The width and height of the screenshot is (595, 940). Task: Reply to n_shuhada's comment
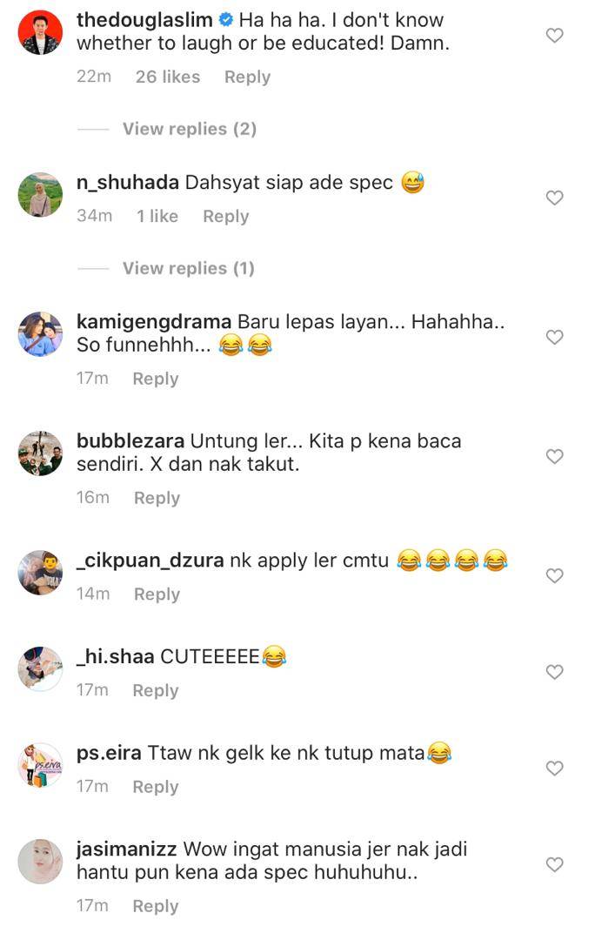(x=225, y=216)
